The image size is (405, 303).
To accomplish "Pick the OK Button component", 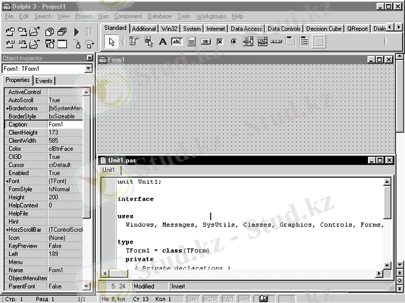I will 206,41.
